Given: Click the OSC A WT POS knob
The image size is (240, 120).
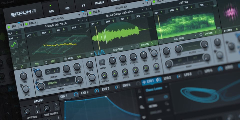Looking at the screenshot, I should coord(38,73).
